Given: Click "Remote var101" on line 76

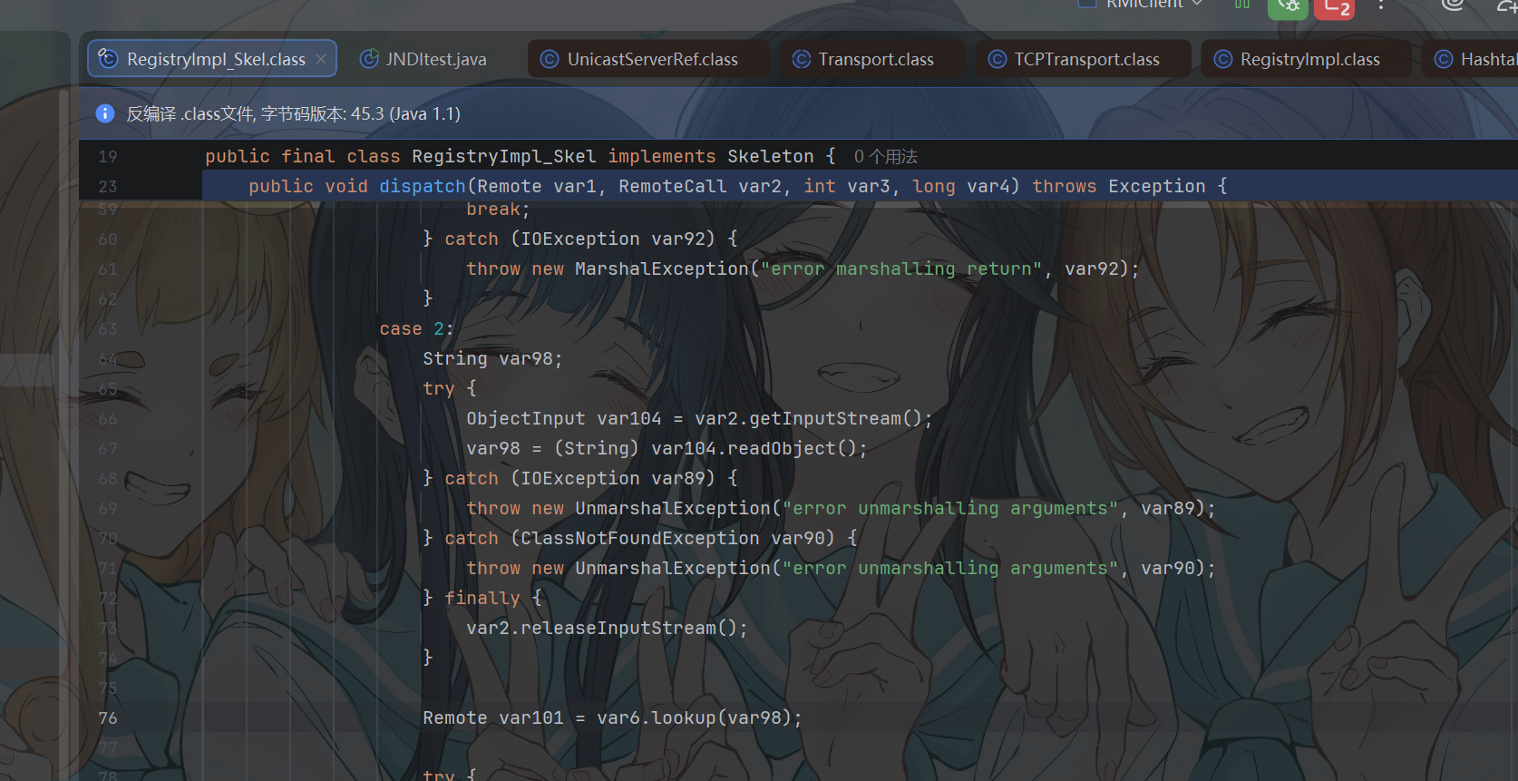Looking at the screenshot, I should click(x=493, y=718).
